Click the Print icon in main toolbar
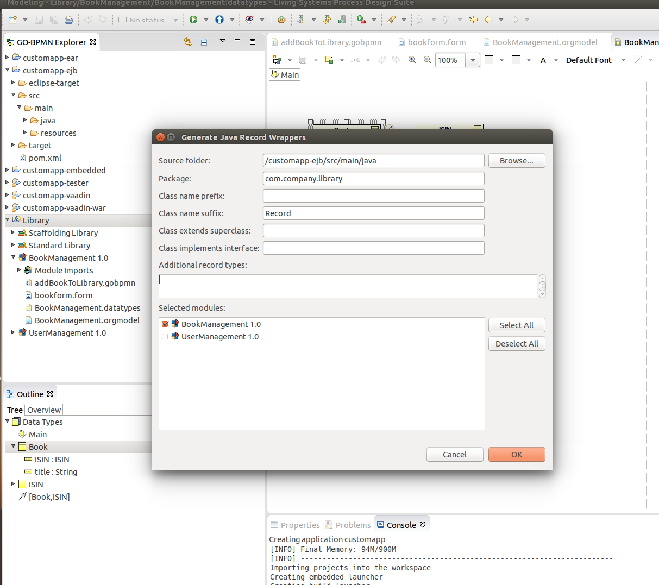The height and width of the screenshot is (585, 659). click(x=68, y=20)
